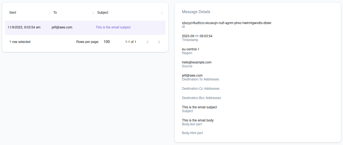Click jeff@aws.com under Message Details
This screenshot has width=343, height=145.
point(192,76)
